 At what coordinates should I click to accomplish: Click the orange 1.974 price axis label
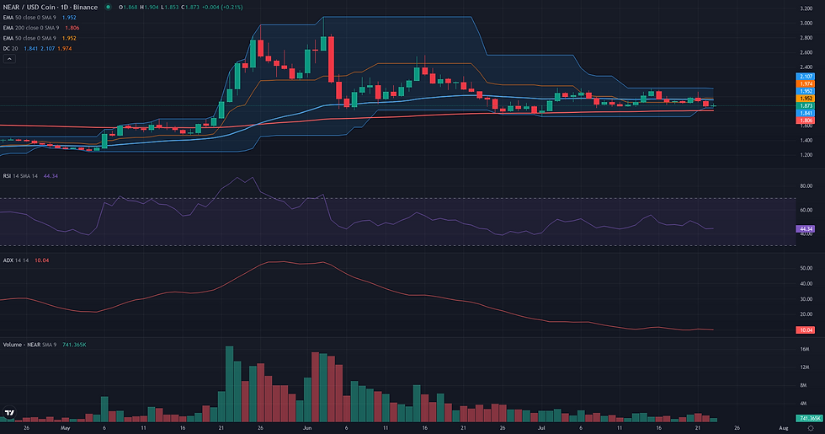coord(806,83)
